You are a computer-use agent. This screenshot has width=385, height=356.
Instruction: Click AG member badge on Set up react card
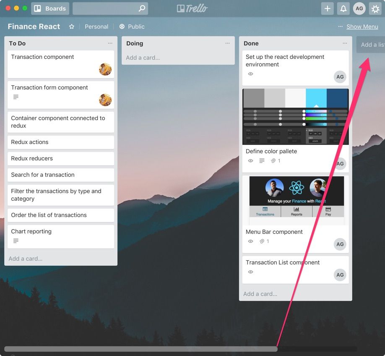pos(340,77)
